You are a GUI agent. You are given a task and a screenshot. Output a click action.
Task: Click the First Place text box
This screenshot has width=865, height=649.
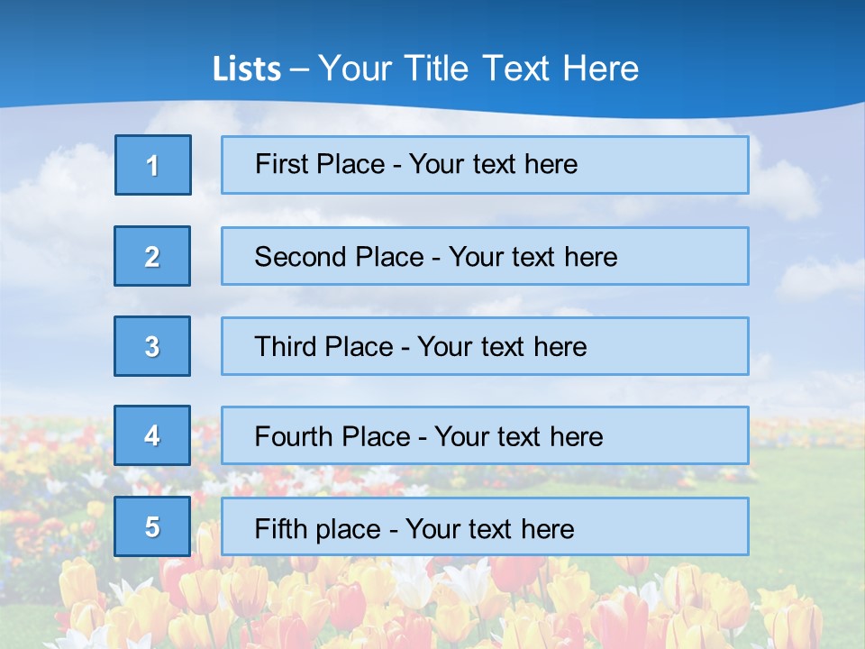[x=485, y=165]
